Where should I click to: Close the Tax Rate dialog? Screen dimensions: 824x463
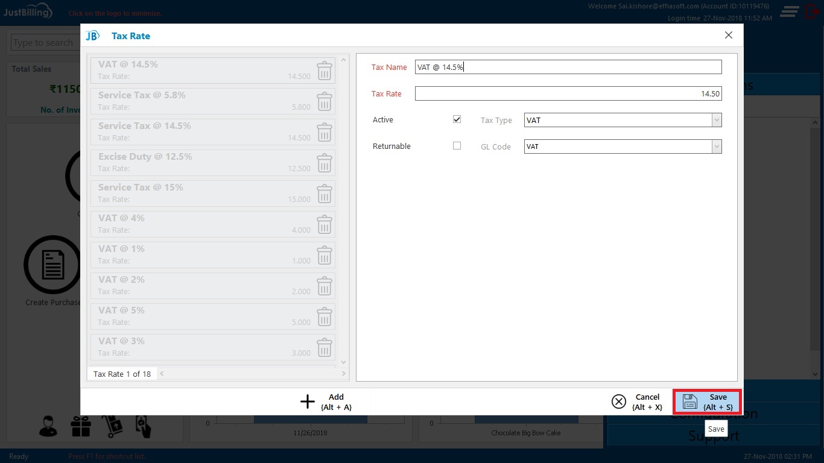pos(729,35)
